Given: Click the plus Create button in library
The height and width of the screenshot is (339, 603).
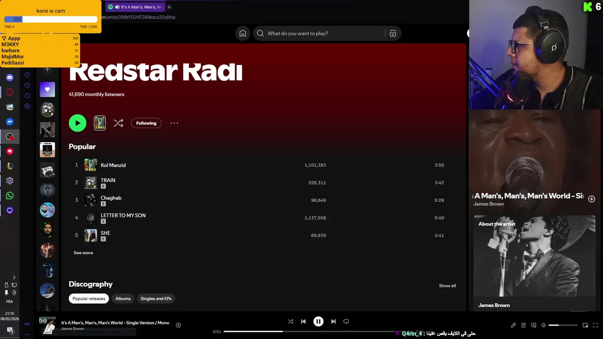Looking at the screenshot, I should tap(47, 69).
